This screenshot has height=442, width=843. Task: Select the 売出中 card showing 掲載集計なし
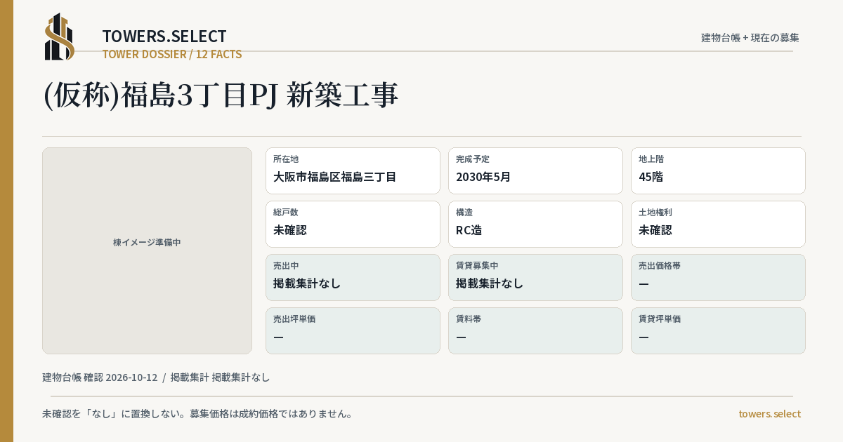[353, 277]
